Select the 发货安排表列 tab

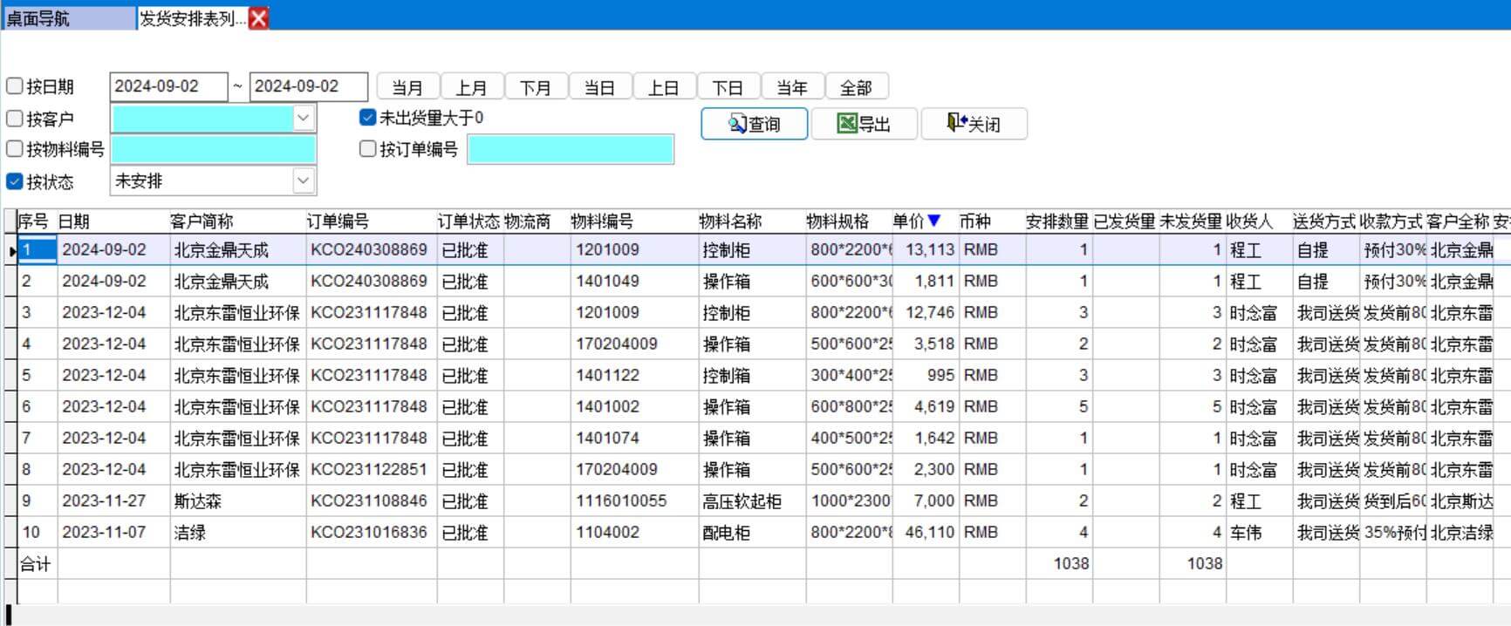tap(193, 18)
